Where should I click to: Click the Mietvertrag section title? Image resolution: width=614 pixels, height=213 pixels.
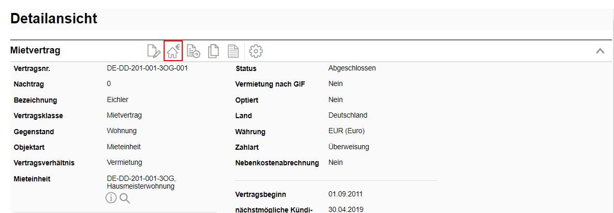[35, 50]
